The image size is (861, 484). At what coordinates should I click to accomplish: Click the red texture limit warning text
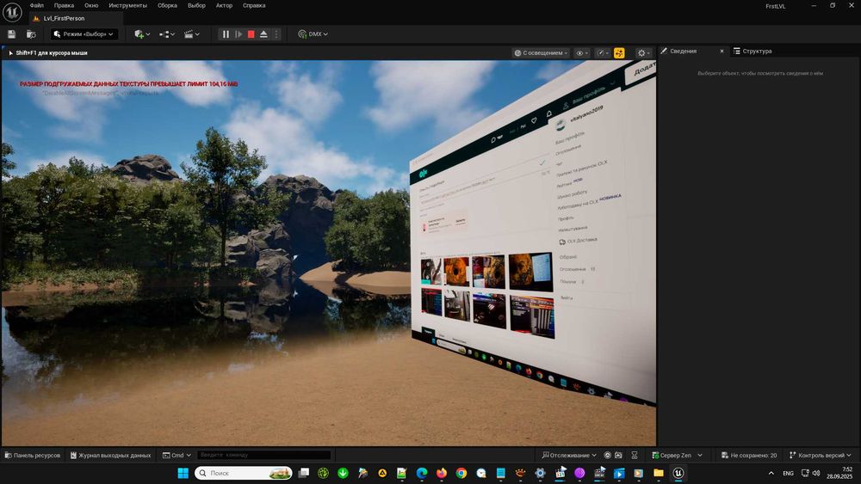click(x=128, y=84)
